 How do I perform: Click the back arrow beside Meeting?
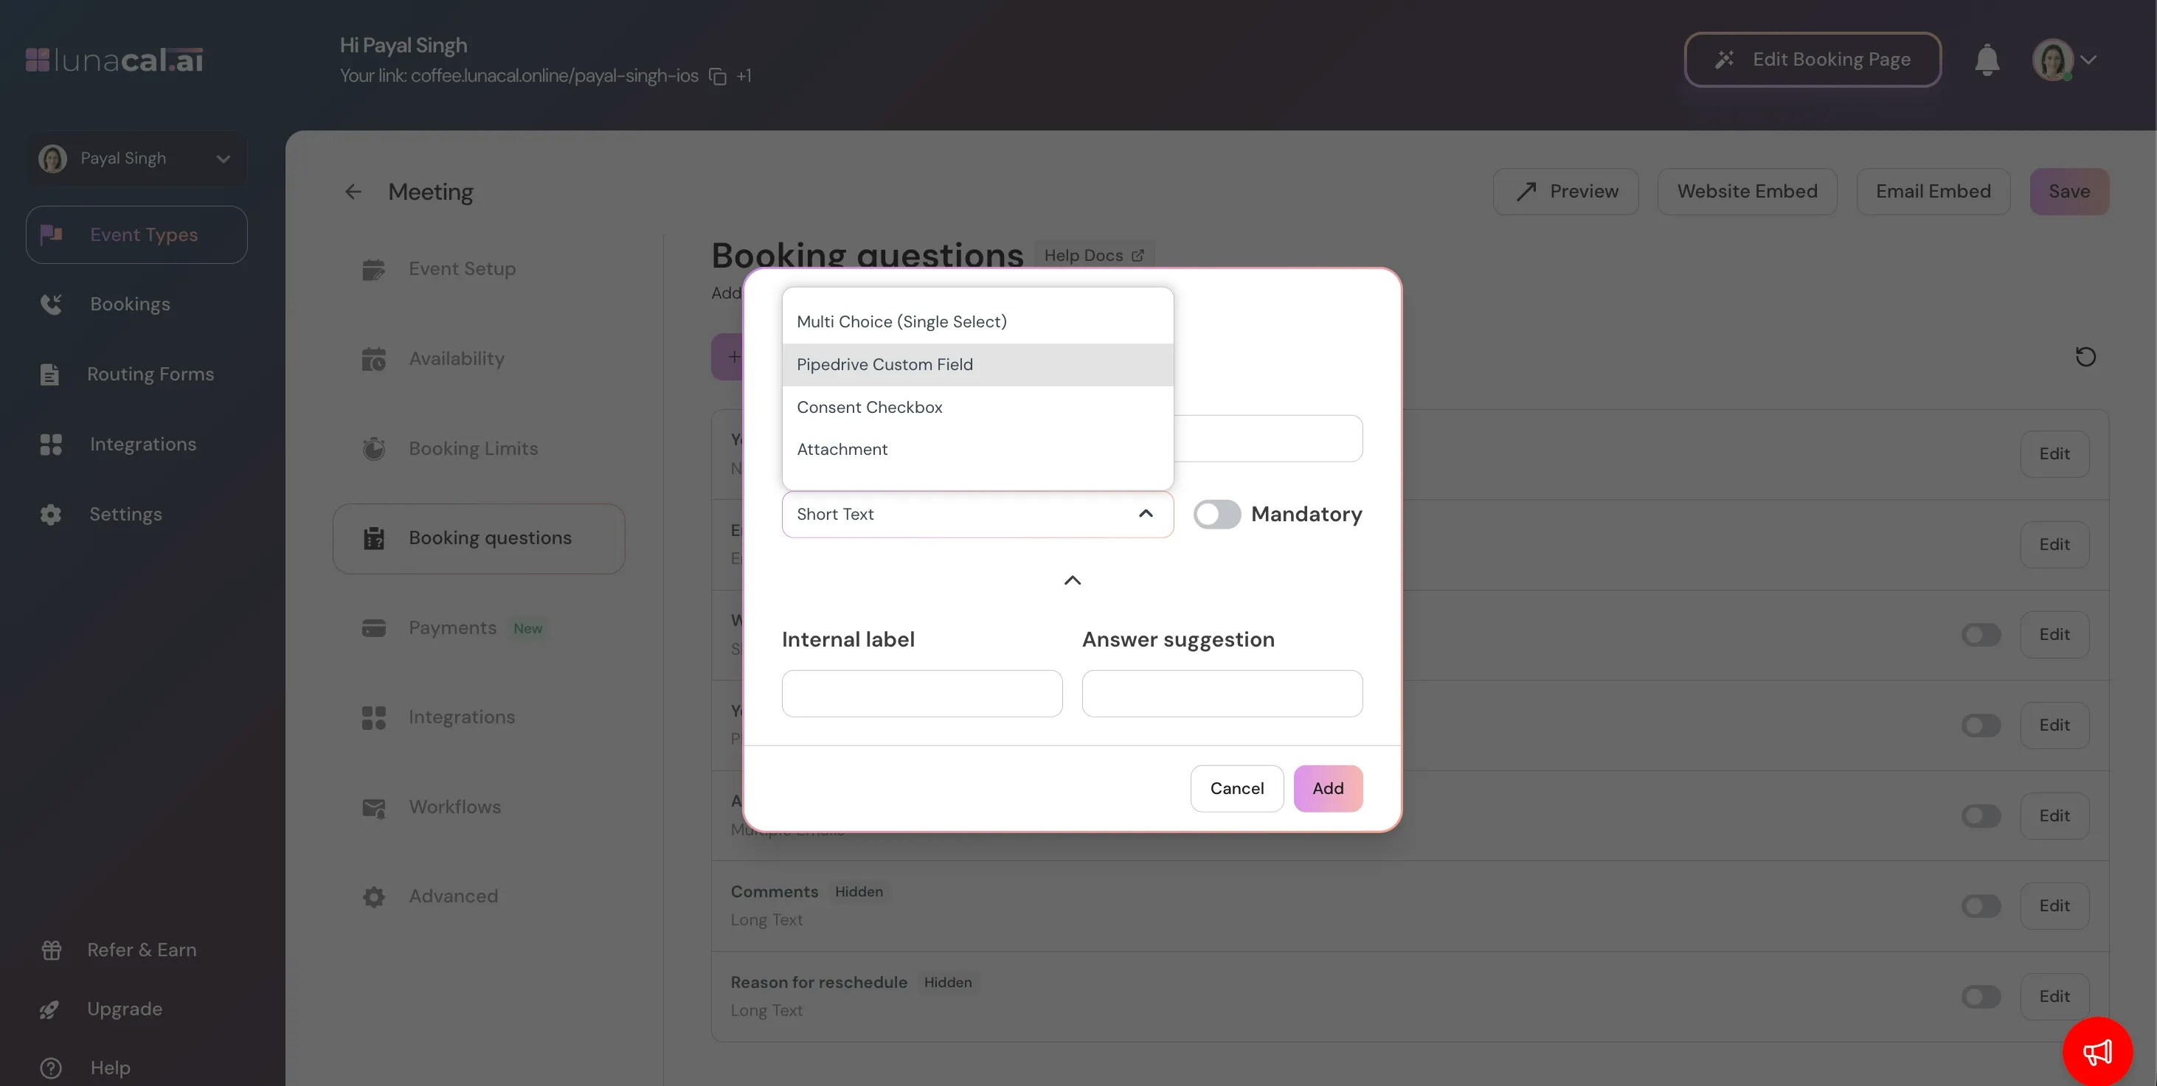pos(353,192)
